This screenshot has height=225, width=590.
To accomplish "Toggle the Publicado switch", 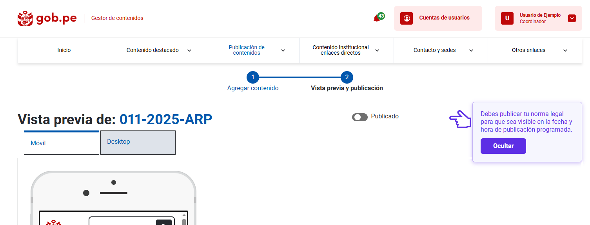I will 359,117.
